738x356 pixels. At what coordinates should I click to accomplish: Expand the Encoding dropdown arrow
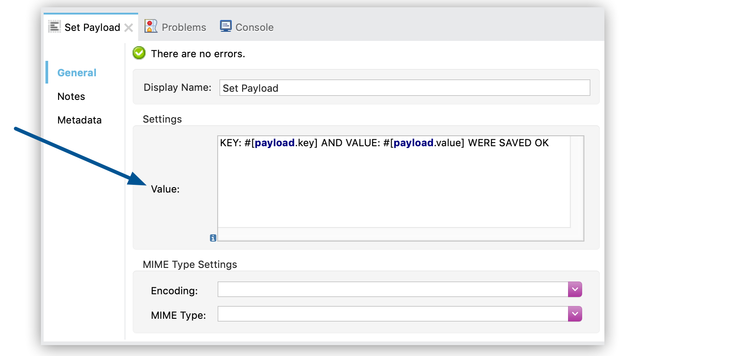point(575,289)
